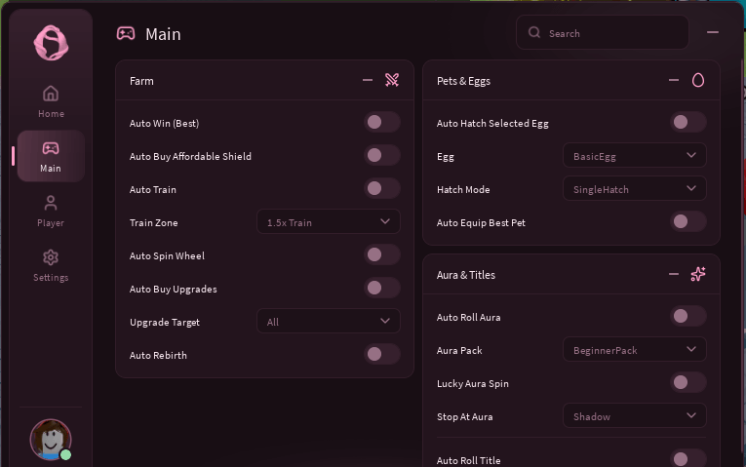Viewport: 746px width, 467px height.
Task: Click the pink logo at sidebar top
Action: [51, 43]
